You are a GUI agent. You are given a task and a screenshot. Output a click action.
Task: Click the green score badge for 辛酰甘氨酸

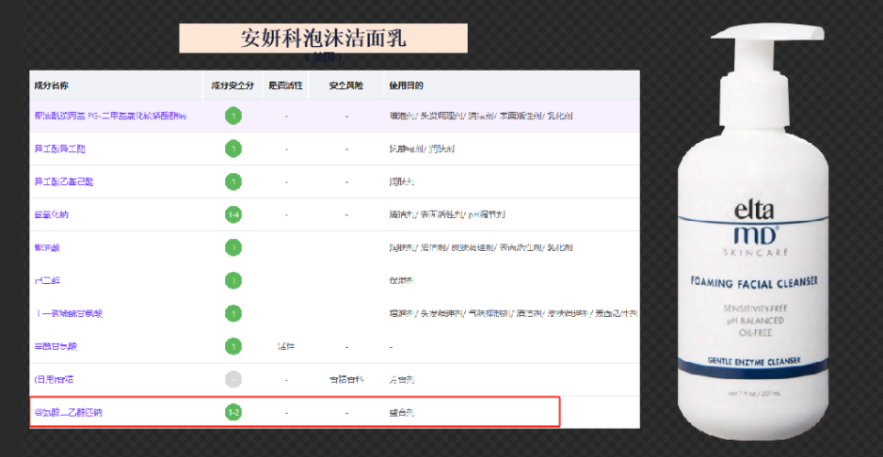click(233, 346)
